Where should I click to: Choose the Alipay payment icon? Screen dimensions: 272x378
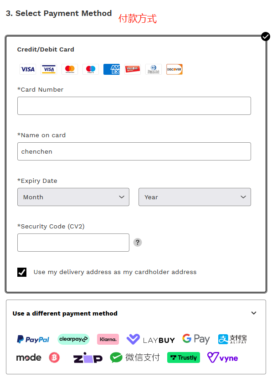click(232, 339)
